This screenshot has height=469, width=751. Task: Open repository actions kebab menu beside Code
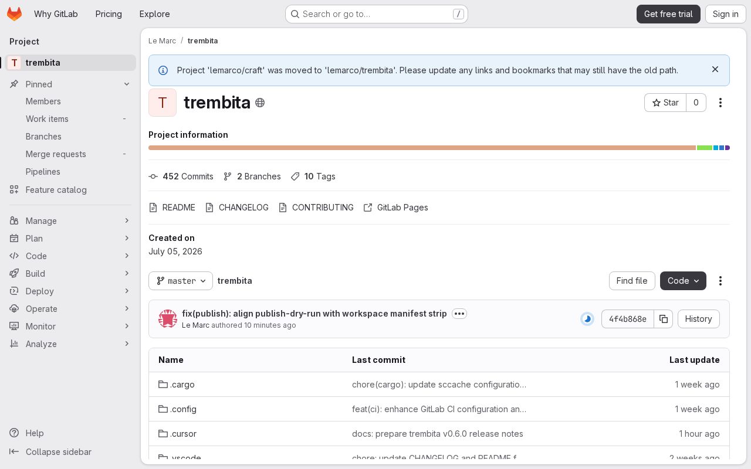pos(720,281)
